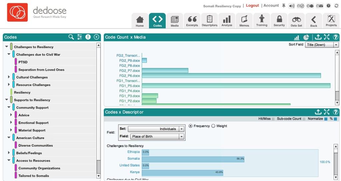
Task: Open the code filter settings icon
Action: pos(80,37)
